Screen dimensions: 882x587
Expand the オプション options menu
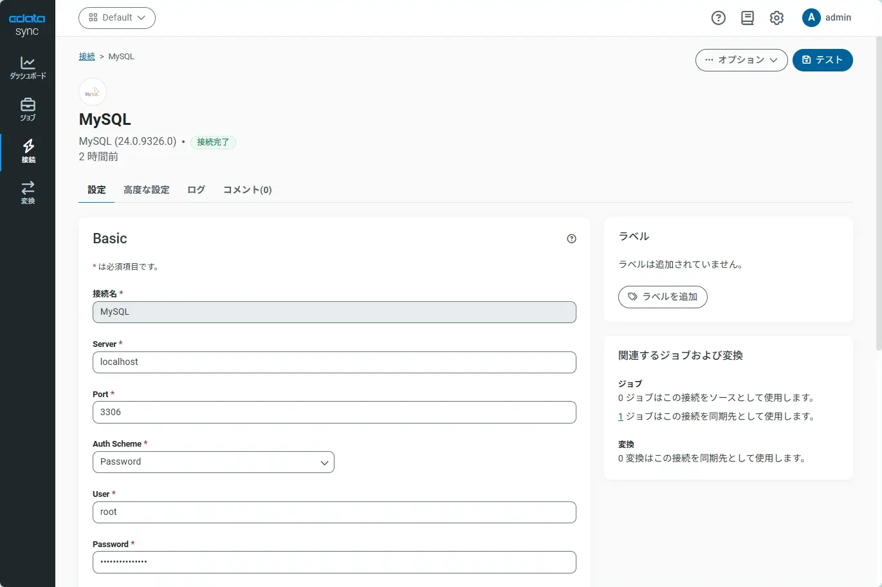[x=741, y=60]
